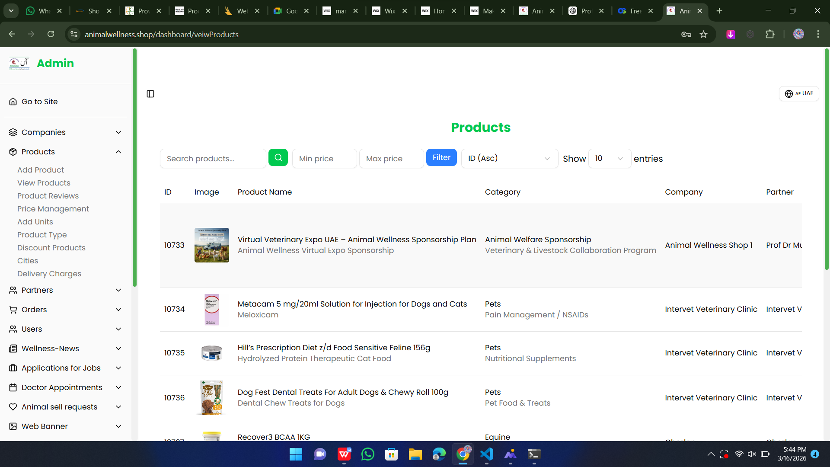Open Add Product link in sidebar

(41, 170)
